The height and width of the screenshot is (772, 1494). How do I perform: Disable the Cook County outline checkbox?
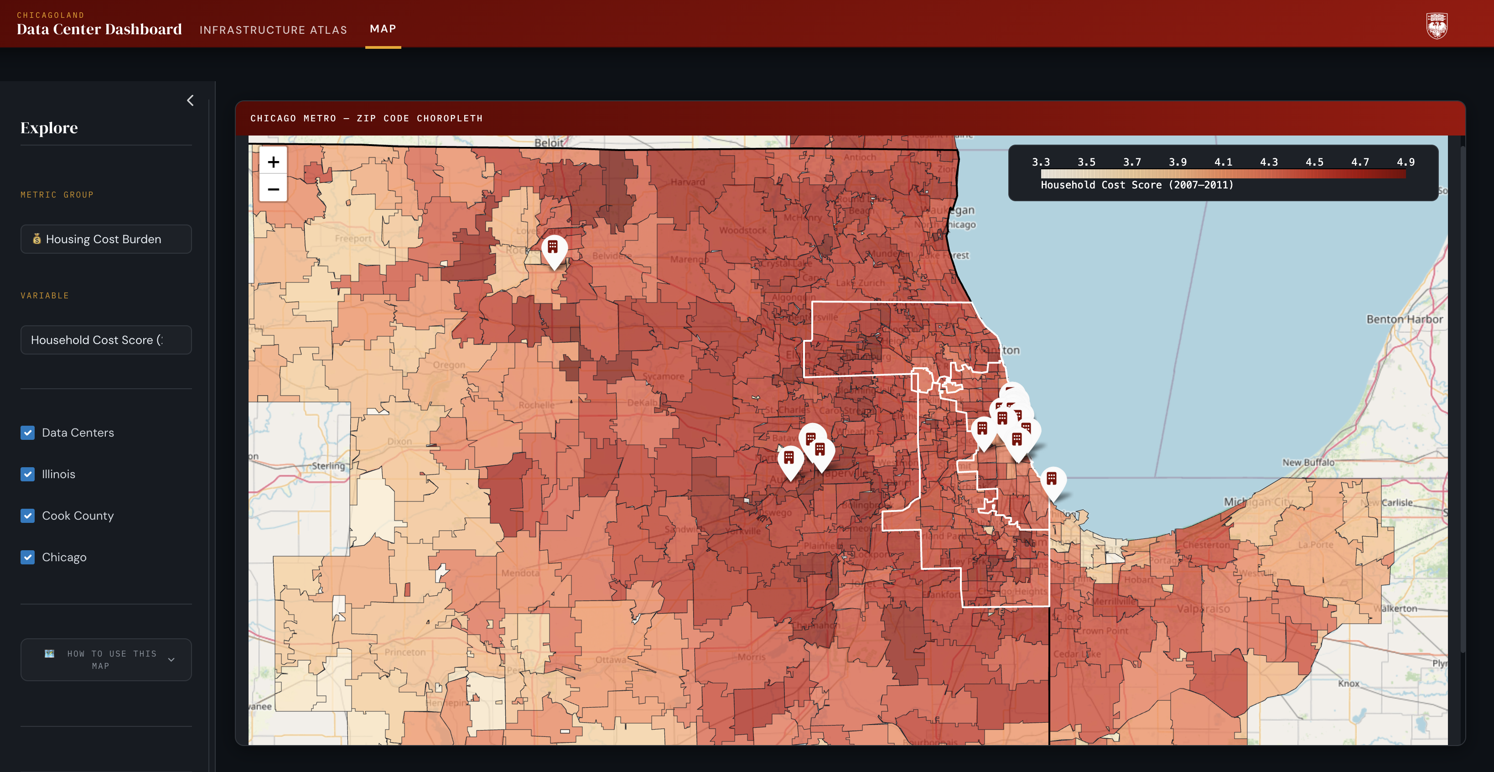tap(28, 516)
